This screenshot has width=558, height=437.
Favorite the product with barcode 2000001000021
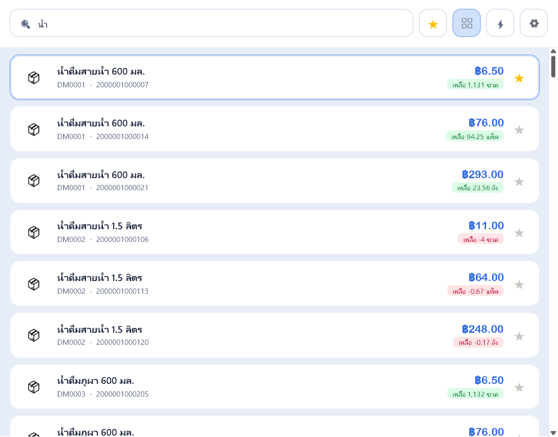[x=519, y=182]
